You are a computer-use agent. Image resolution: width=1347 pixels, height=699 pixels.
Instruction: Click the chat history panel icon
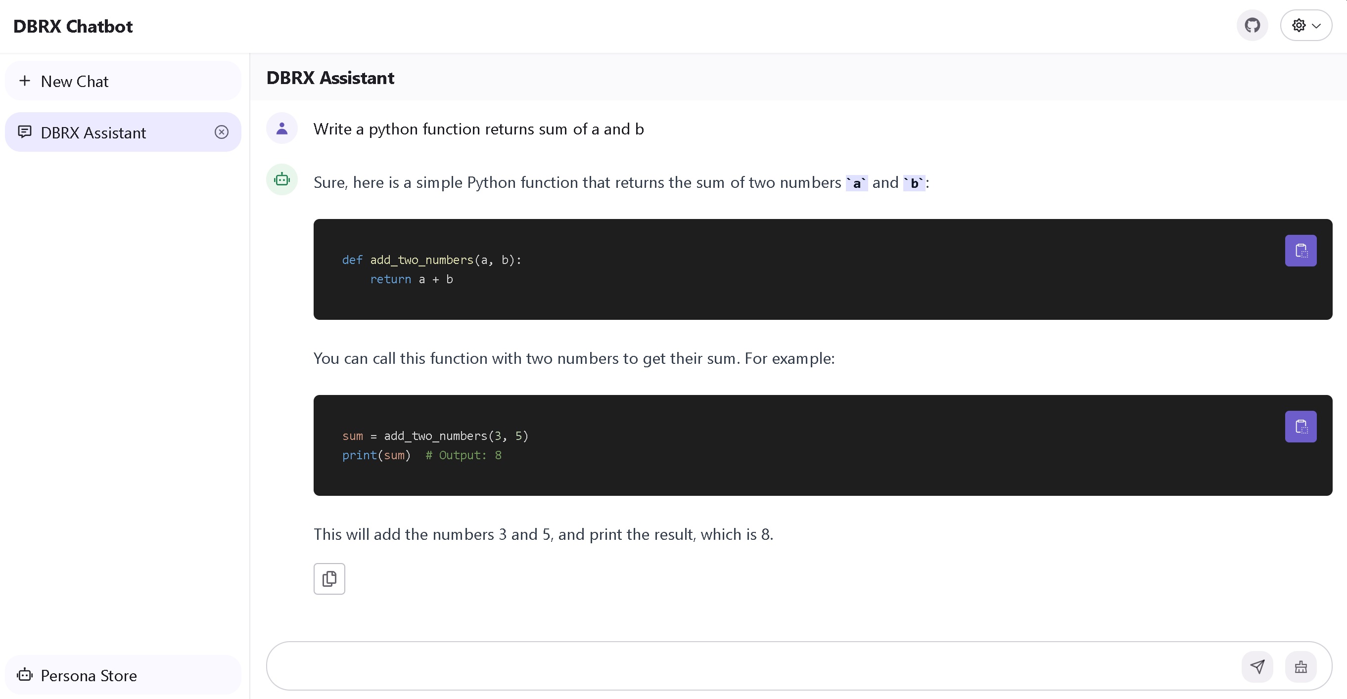24,132
